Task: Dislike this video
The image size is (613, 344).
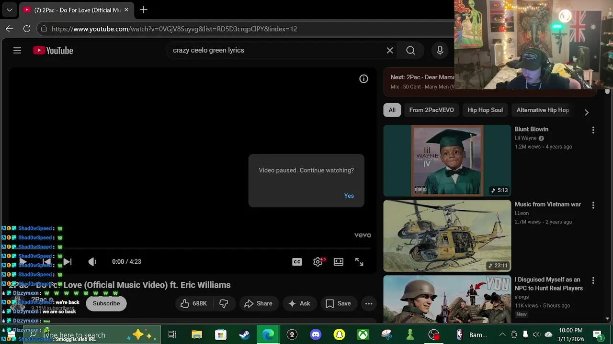Action: 224,303
